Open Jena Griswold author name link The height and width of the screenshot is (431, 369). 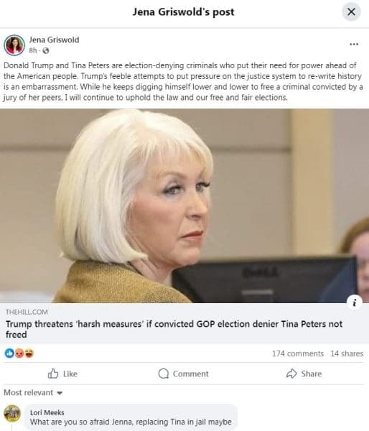pyautogui.click(x=54, y=40)
